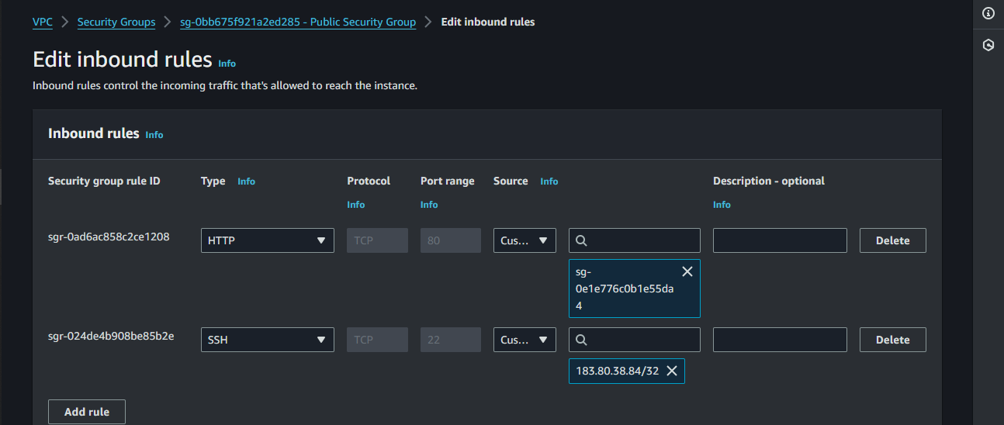Click the port range 80 field
Image resolution: width=1004 pixels, height=425 pixels.
pyautogui.click(x=451, y=240)
